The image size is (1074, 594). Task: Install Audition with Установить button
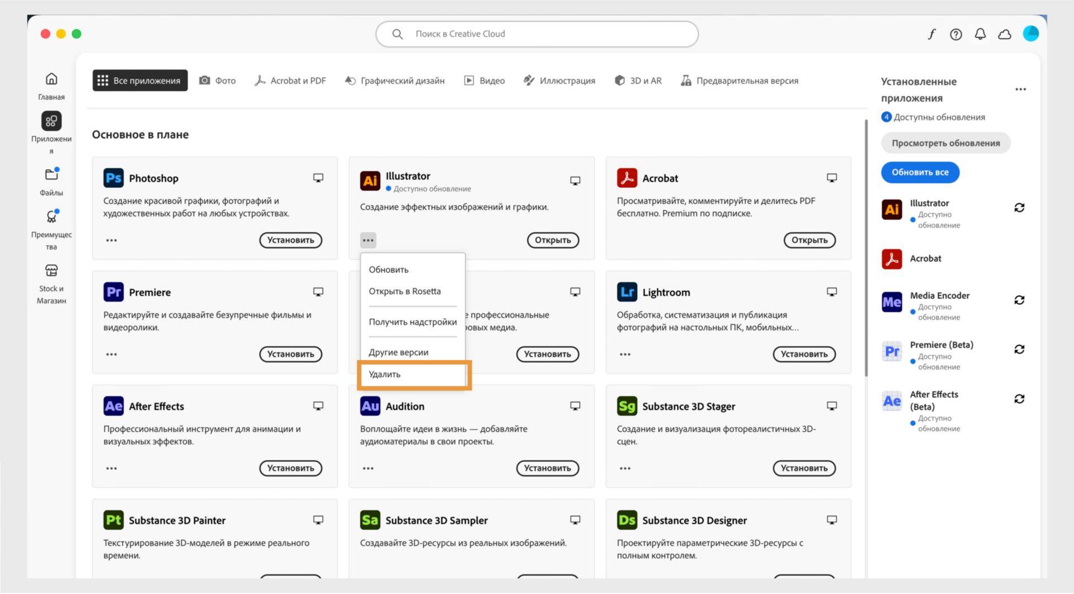(548, 469)
